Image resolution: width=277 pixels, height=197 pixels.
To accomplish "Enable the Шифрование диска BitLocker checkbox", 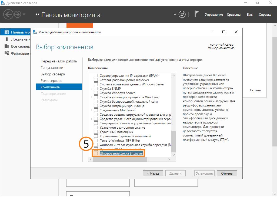I will [x=96, y=153].
